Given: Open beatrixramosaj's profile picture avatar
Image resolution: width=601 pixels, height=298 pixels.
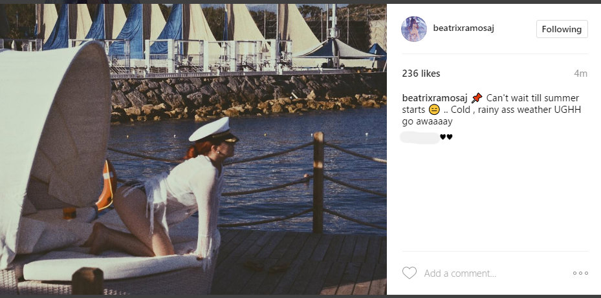Looking at the screenshot, I should 414,29.
